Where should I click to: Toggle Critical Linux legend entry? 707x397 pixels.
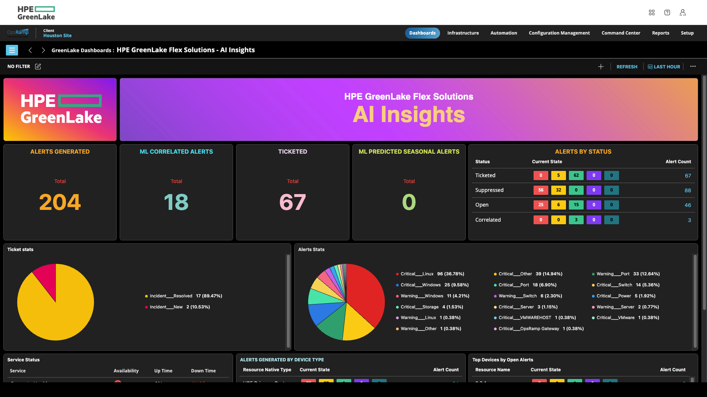(430, 274)
